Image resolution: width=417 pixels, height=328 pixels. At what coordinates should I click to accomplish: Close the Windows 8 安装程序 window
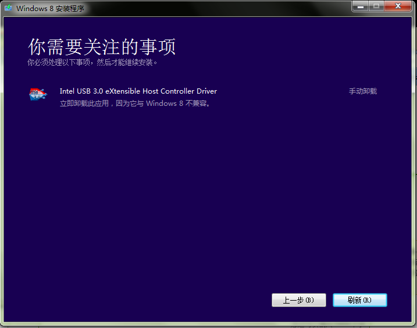pos(398,6)
